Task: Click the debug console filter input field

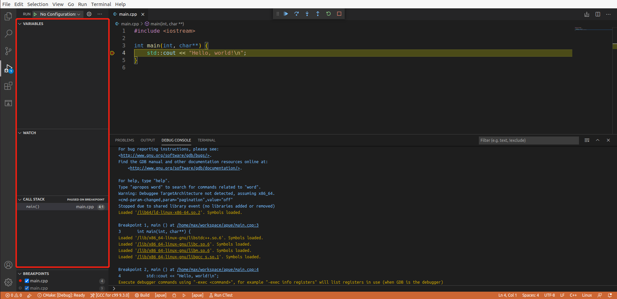Action: [528, 140]
